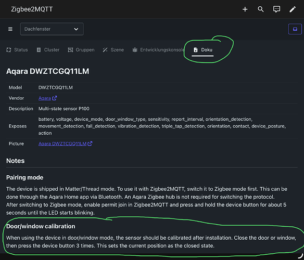Click the plus icon in top bar
This screenshot has width=304, height=260.
click(245, 9)
